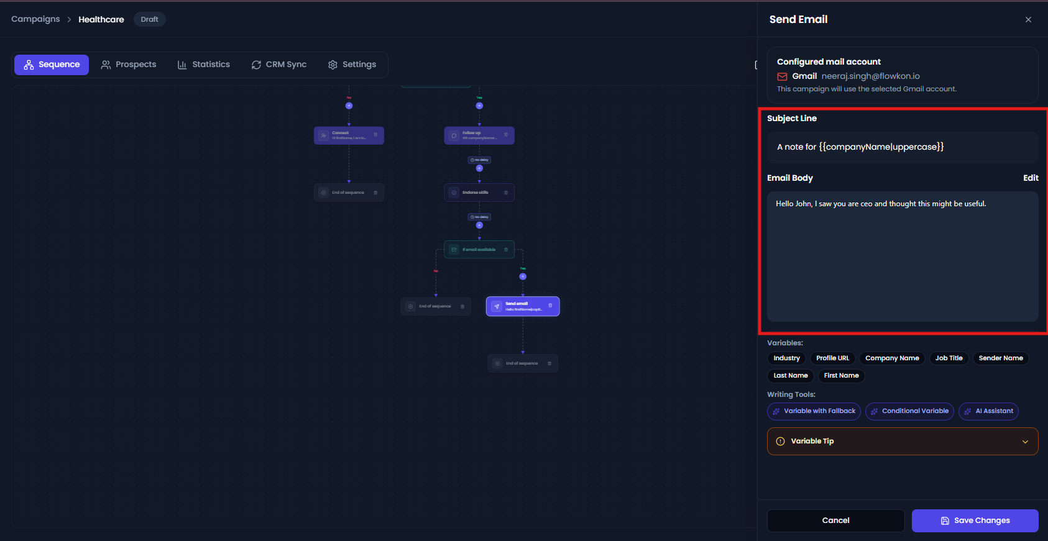
Task: Click trash icon on If email available node
Action: pyautogui.click(x=506, y=250)
